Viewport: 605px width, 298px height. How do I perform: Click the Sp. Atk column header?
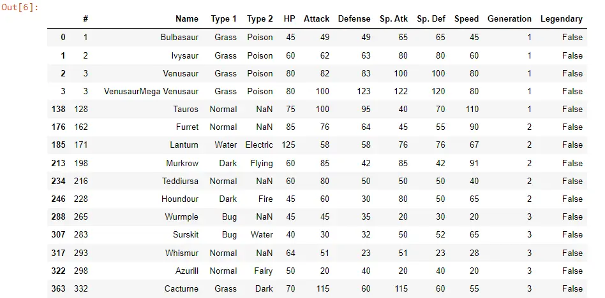[x=394, y=19]
